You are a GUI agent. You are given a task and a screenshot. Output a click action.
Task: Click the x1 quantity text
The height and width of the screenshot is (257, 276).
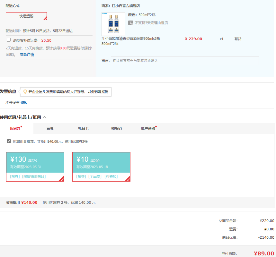click(221, 39)
